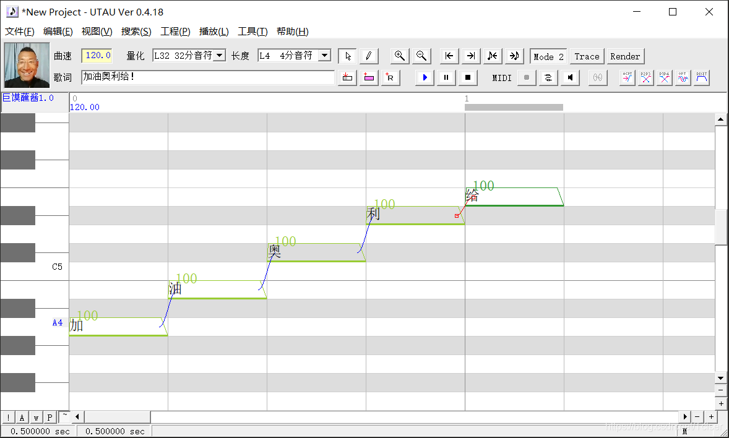This screenshot has height=438, width=729.
Task: Apply the P2P3 crossfade icon
Action: pyautogui.click(x=646, y=78)
